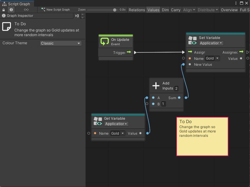Open the three-dot menu at top right
The width and height of the screenshot is (250, 187).
pos(237,3)
